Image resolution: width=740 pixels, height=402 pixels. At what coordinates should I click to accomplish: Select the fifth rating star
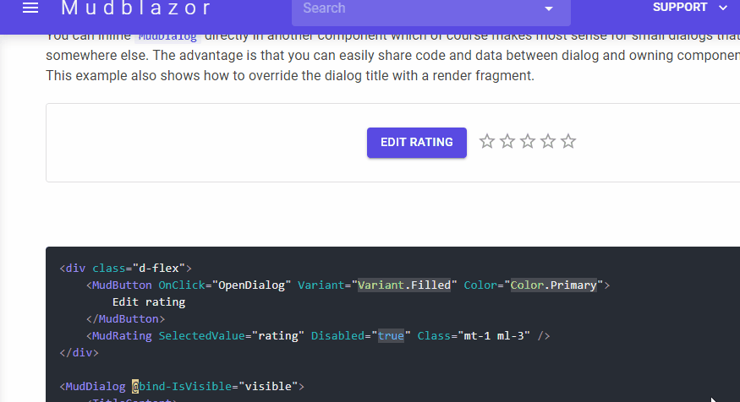tap(568, 141)
